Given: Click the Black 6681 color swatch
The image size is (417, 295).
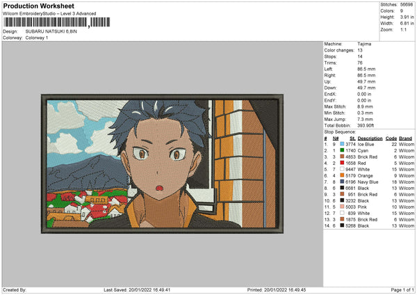Looking at the screenshot, I should (342, 188).
